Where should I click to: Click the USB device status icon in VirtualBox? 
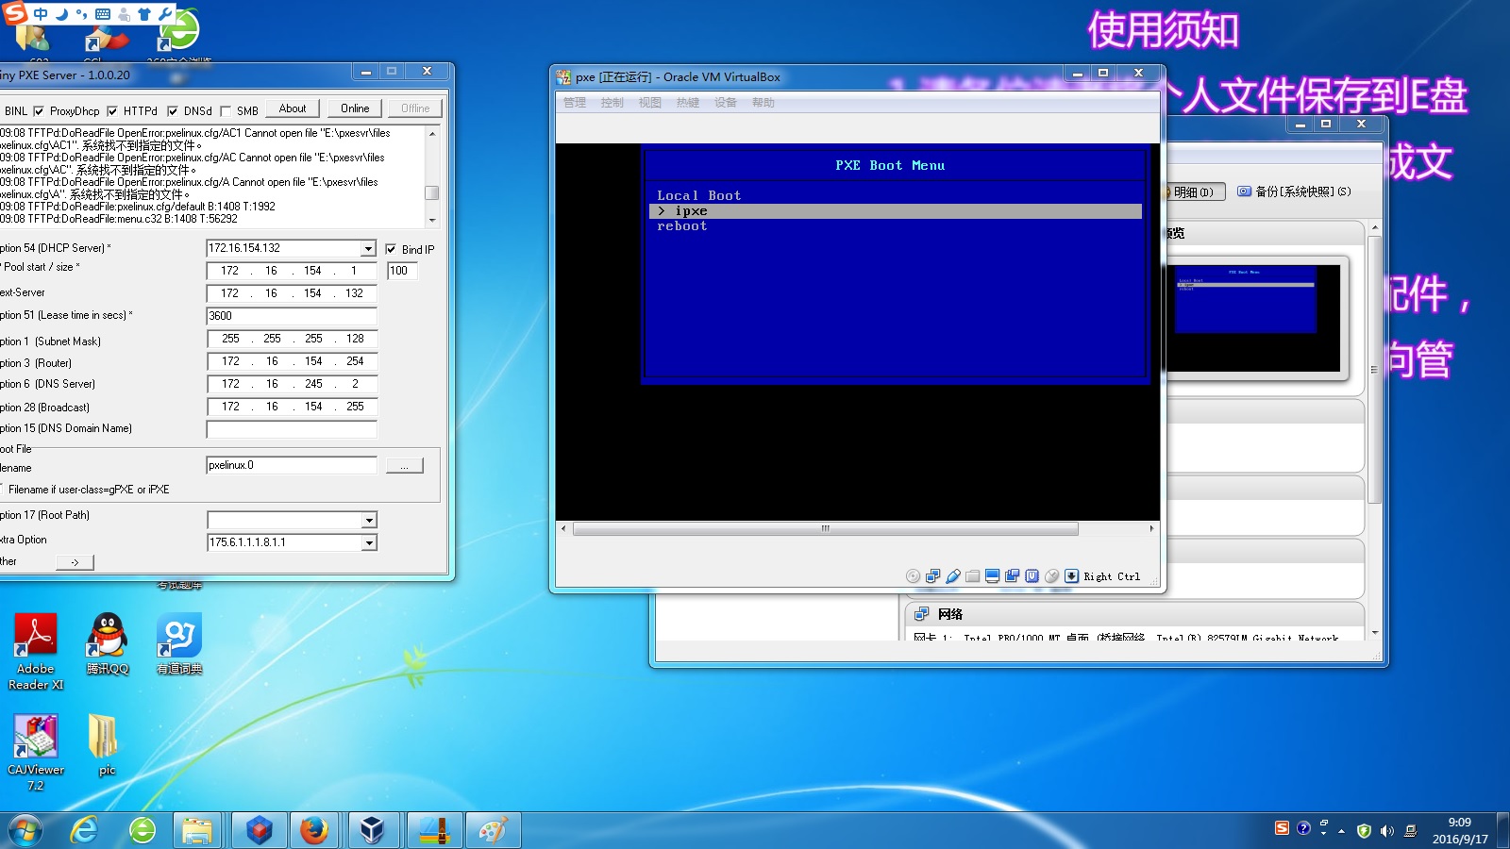click(x=952, y=576)
